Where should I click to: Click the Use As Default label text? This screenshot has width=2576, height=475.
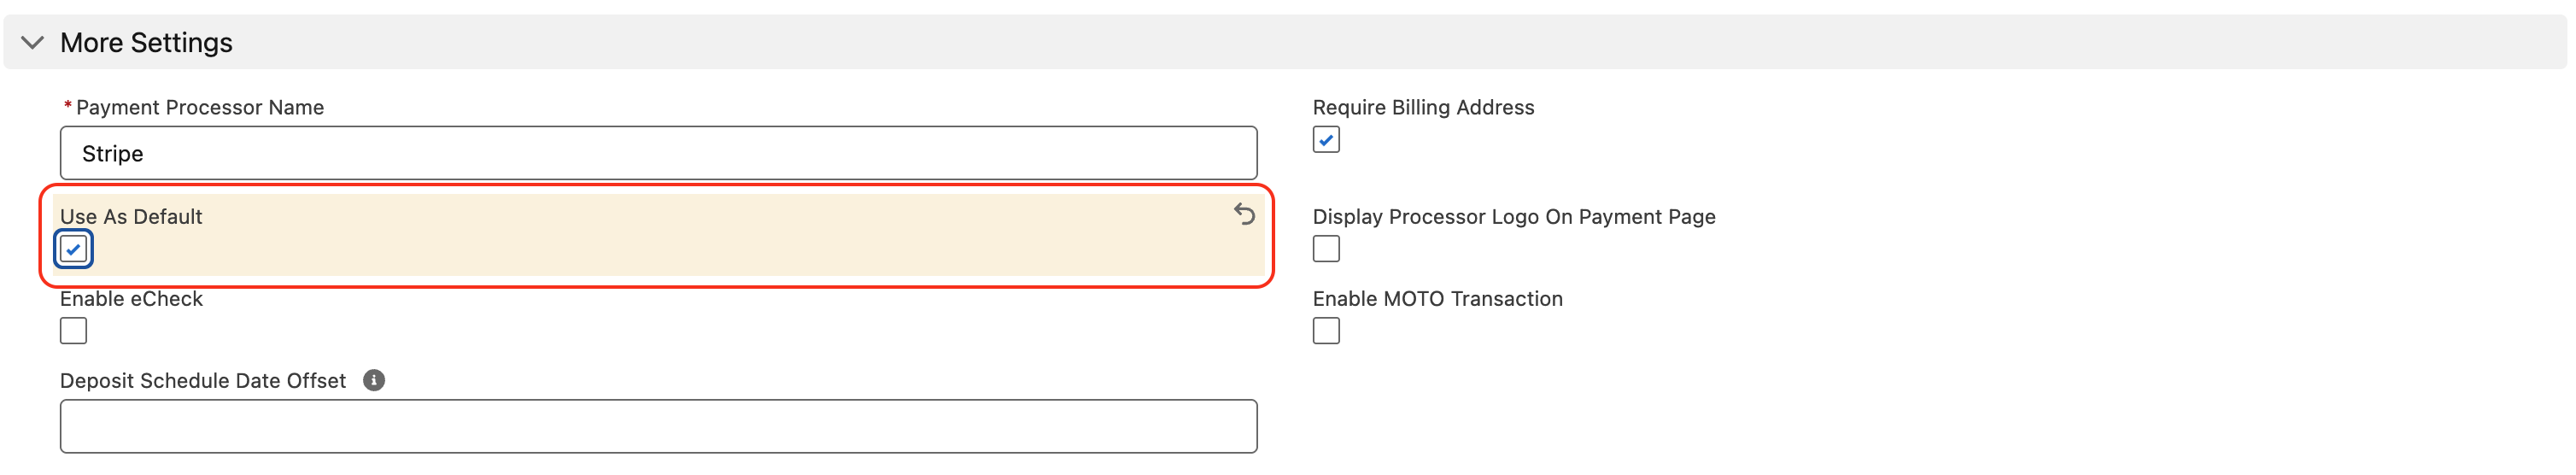[x=131, y=217]
